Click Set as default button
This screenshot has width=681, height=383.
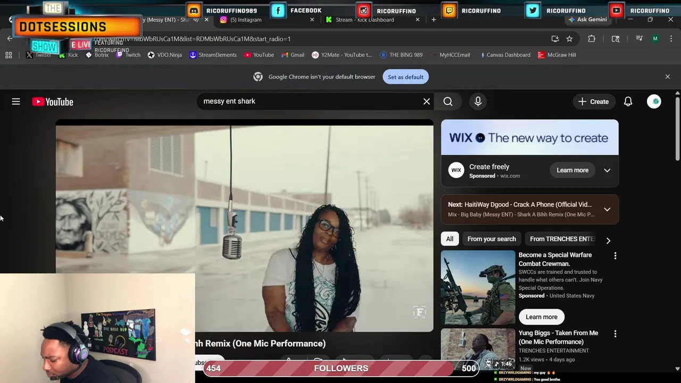[x=405, y=77]
